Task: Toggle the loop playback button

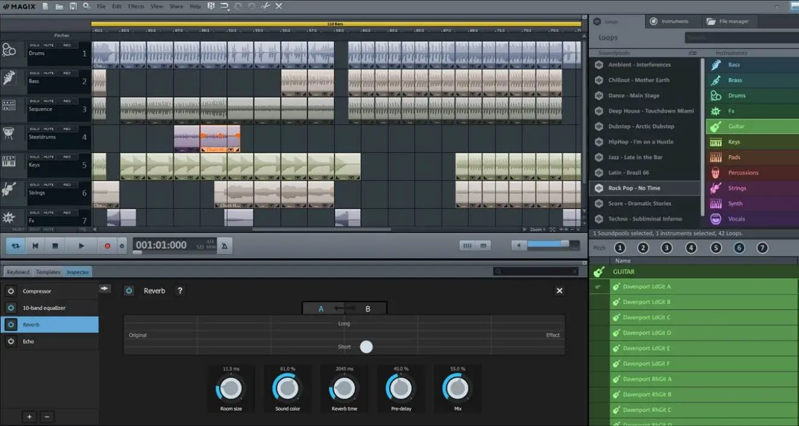Action: (16, 246)
